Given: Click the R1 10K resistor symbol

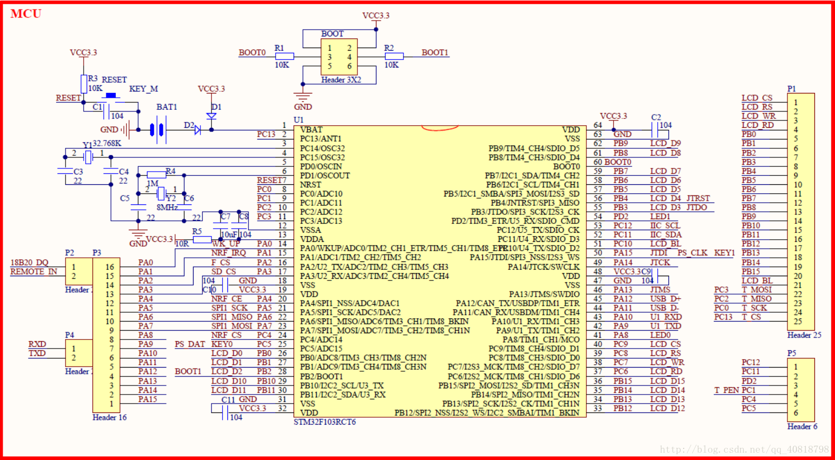Looking at the screenshot, I should (285, 56).
